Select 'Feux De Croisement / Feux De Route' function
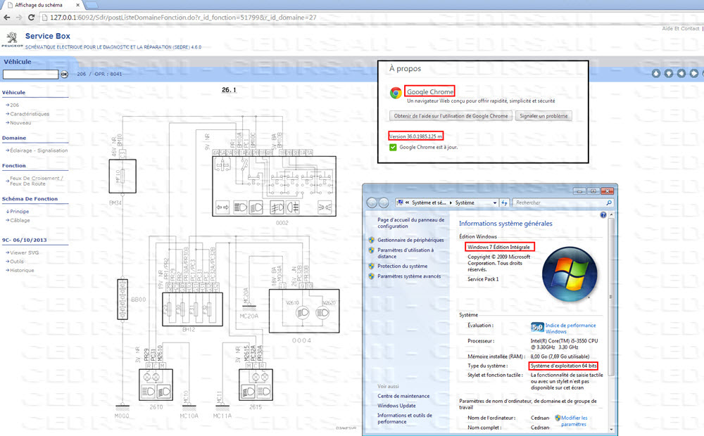Viewport: 704px width, 436px height. [x=37, y=181]
